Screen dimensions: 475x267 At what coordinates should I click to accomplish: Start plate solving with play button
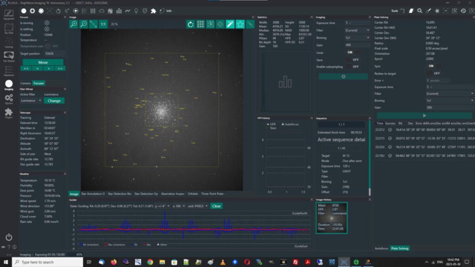tap(424, 116)
